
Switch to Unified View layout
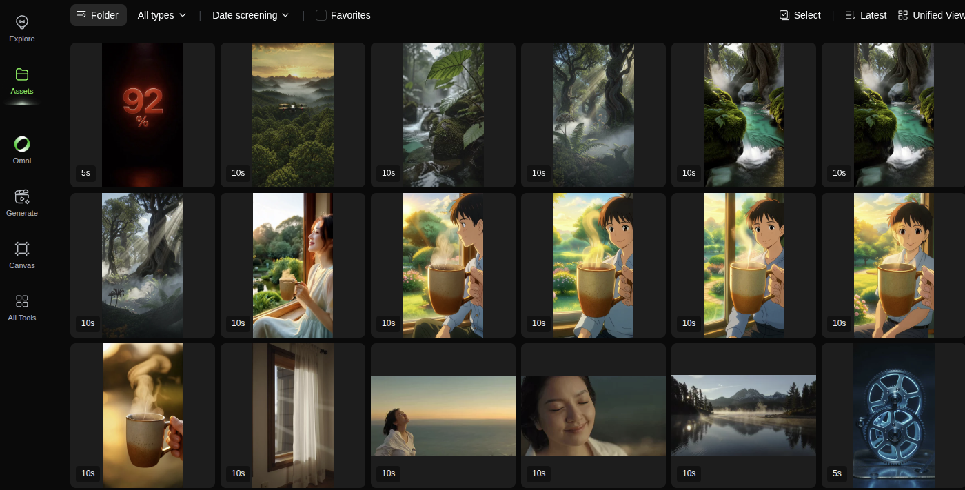931,15
